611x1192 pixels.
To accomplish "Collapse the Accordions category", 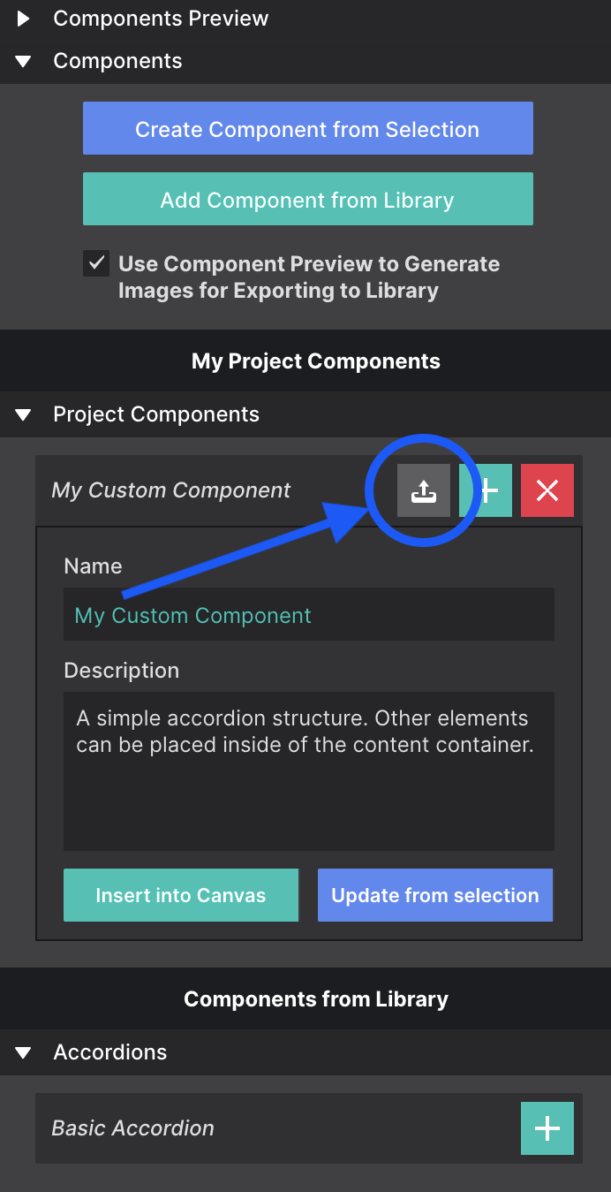I will 22,1052.
